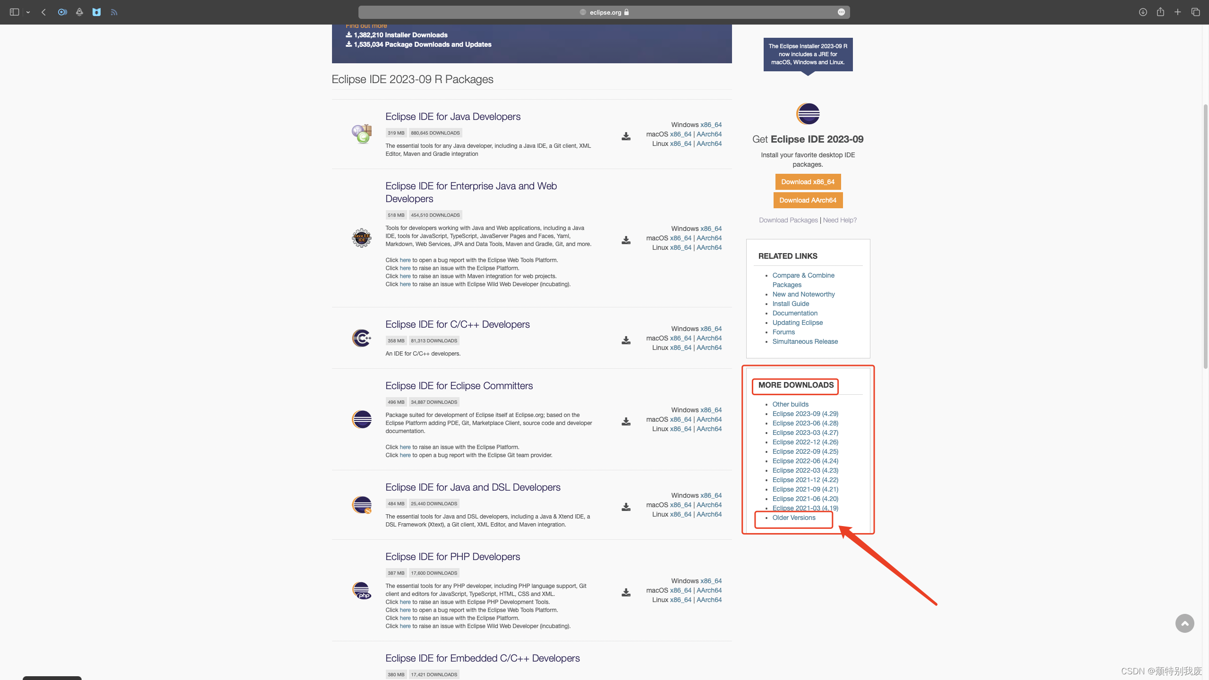The width and height of the screenshot is (1209, 680).
Task: Click the Install Guide related link
Action: [x=791, y=304]
